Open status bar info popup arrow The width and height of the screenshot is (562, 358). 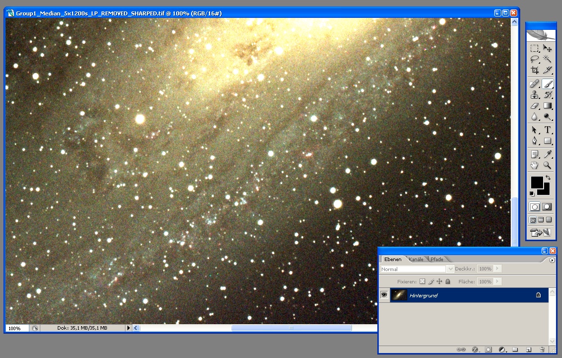(128, 328)
